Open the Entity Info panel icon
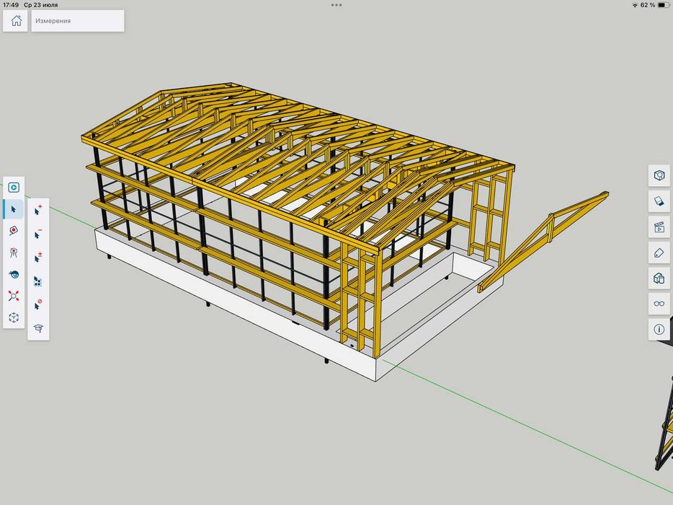This screenshot has height=505, width=673. (x=659, y=175)
